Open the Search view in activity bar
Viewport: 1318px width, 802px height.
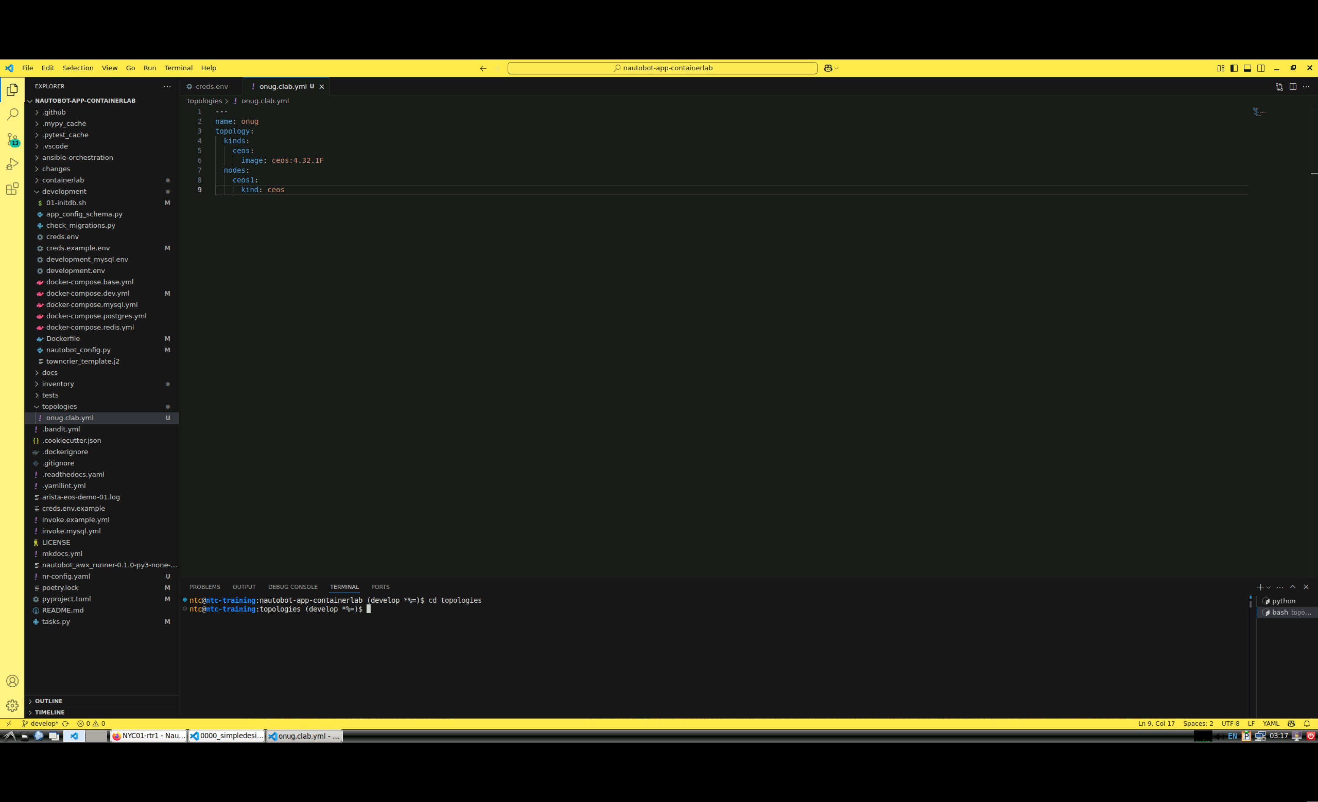[x=12, y=114]
